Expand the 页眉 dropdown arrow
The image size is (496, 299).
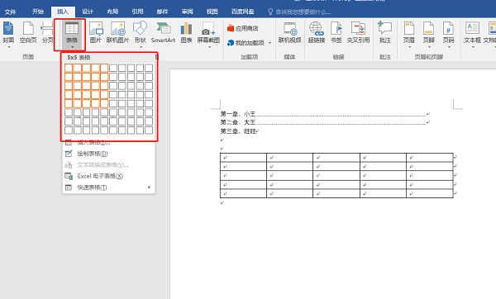[x=409, y=47]
